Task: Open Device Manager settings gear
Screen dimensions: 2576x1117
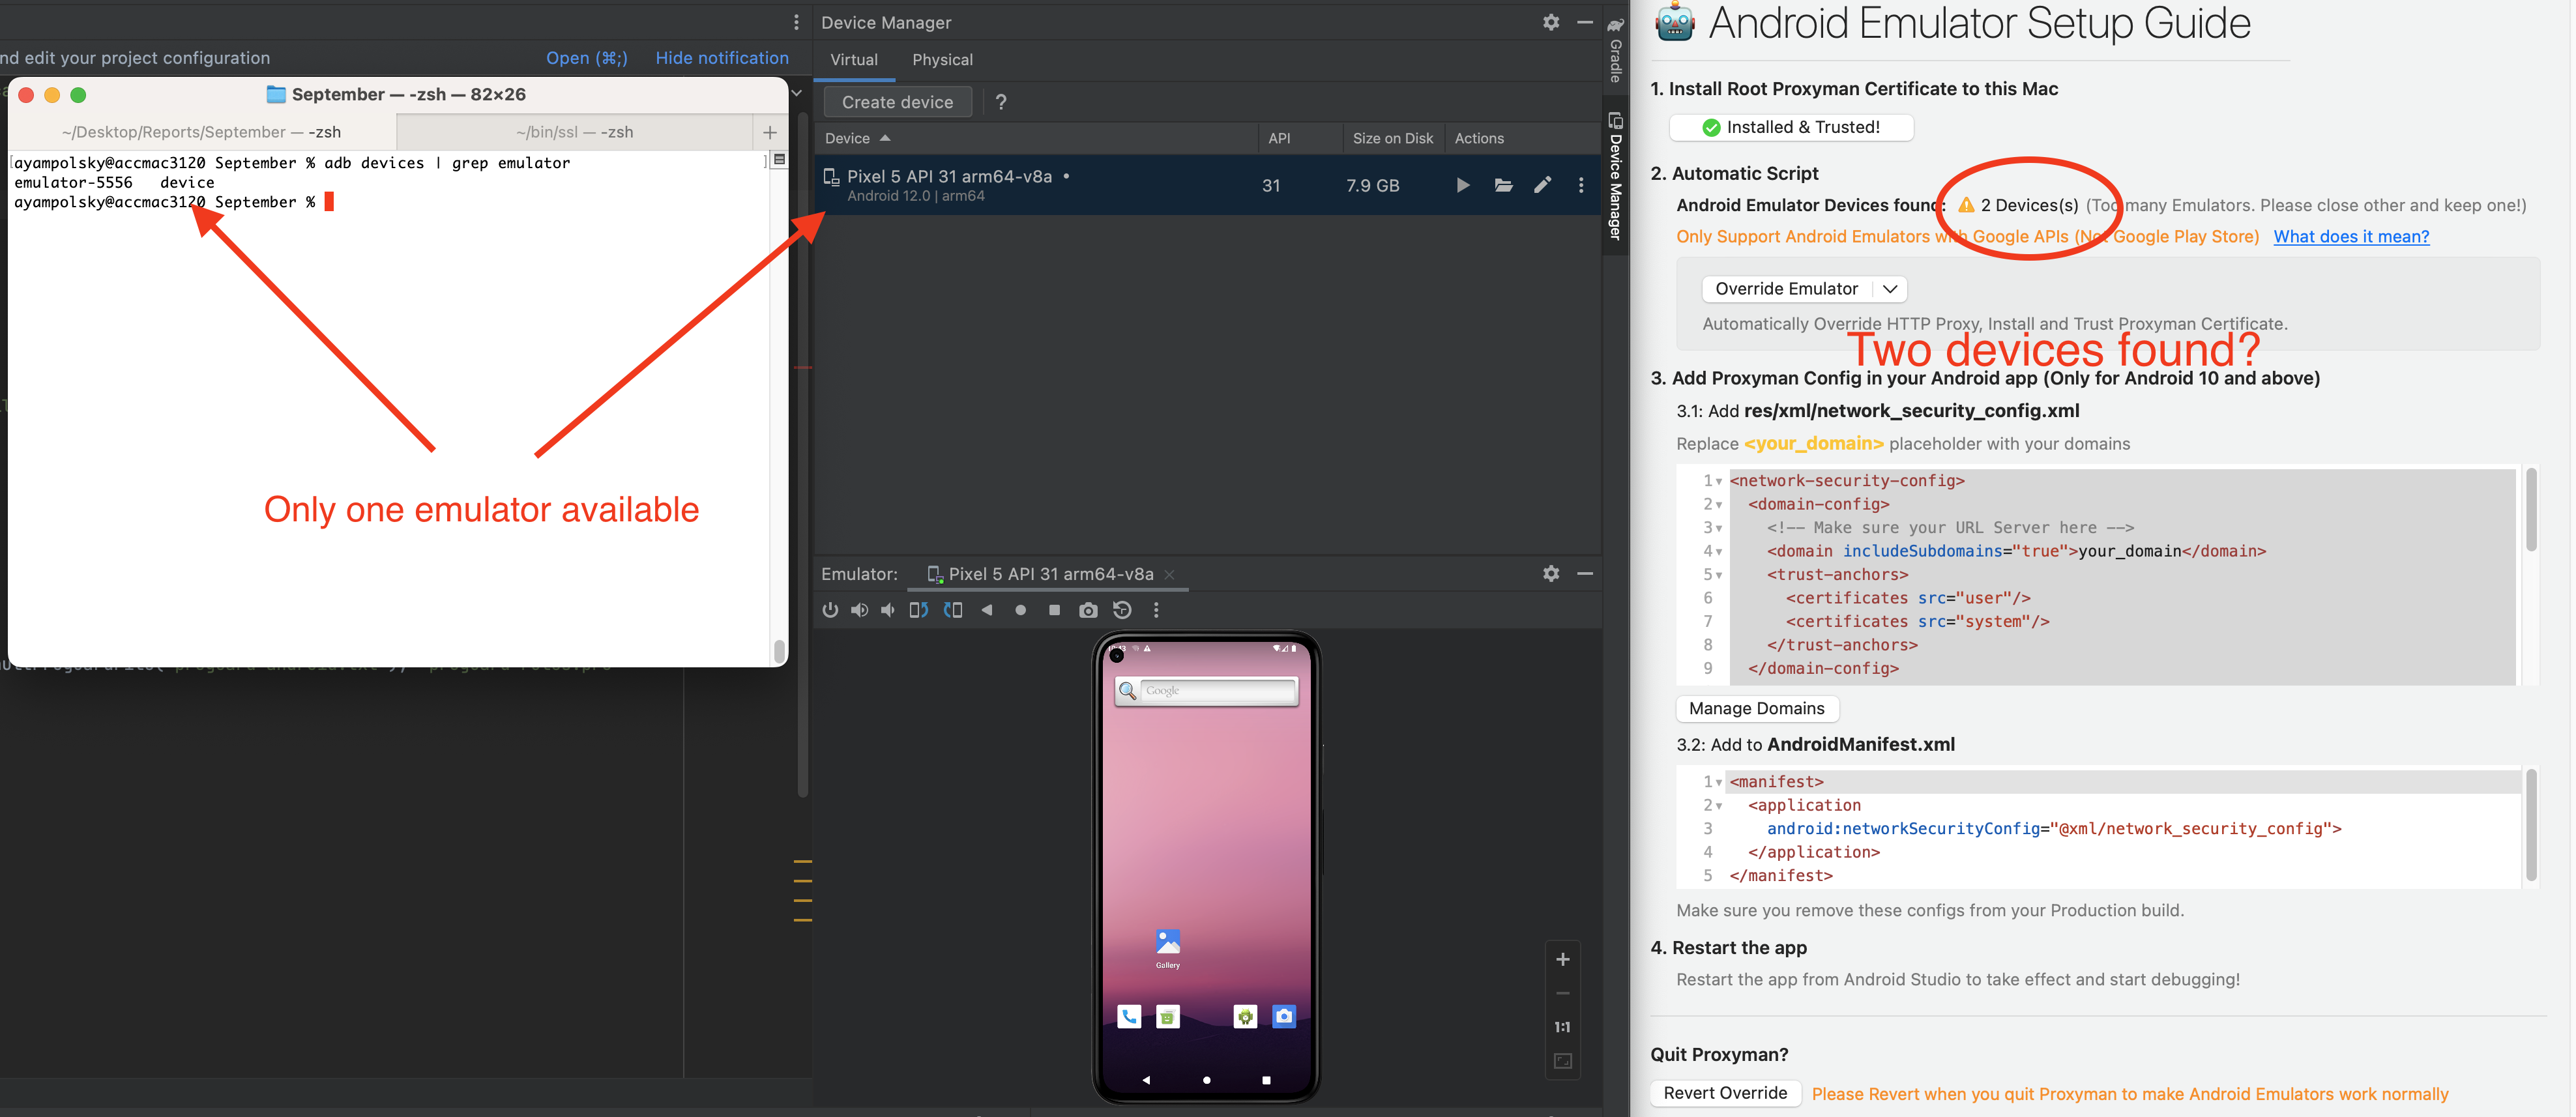Action: [1550, 22]
